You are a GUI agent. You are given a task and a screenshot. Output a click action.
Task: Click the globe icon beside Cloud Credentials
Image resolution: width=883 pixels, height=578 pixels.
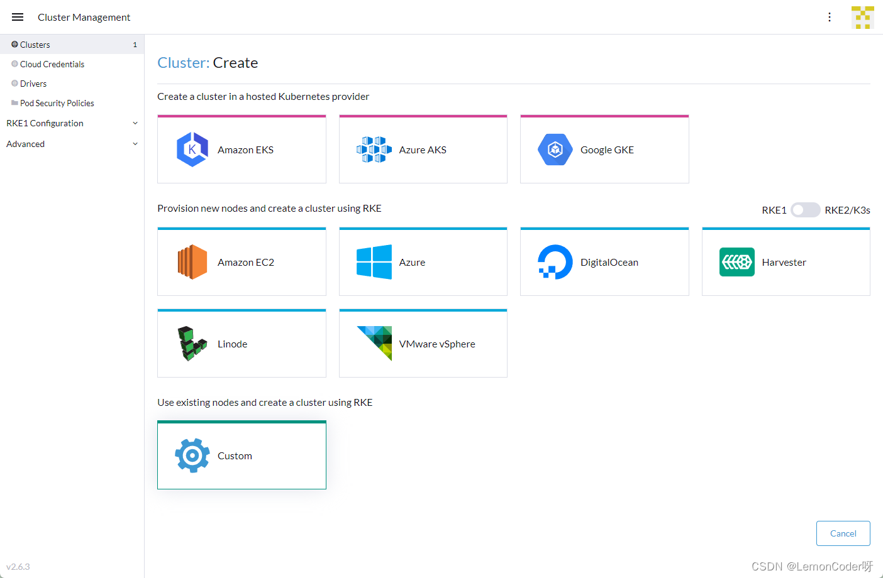14,64
